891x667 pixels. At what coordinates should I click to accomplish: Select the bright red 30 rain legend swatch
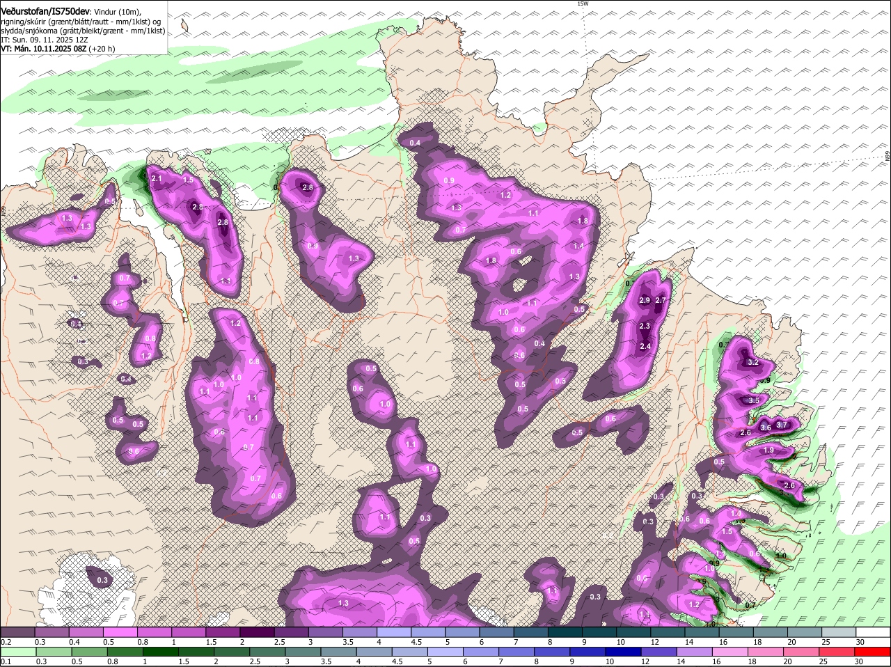(x=874, y=652)
